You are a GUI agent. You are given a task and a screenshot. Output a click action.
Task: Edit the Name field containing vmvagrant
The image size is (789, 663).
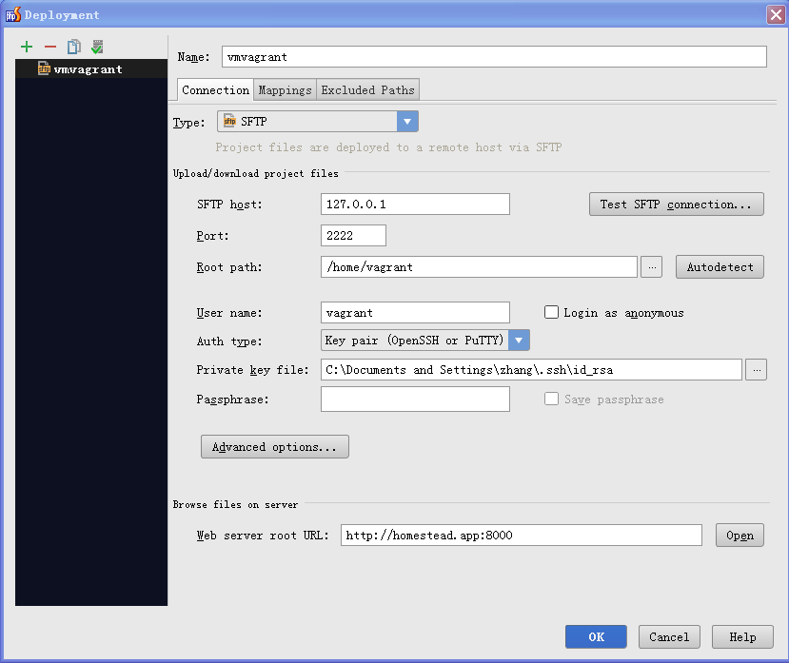[494, 57]
